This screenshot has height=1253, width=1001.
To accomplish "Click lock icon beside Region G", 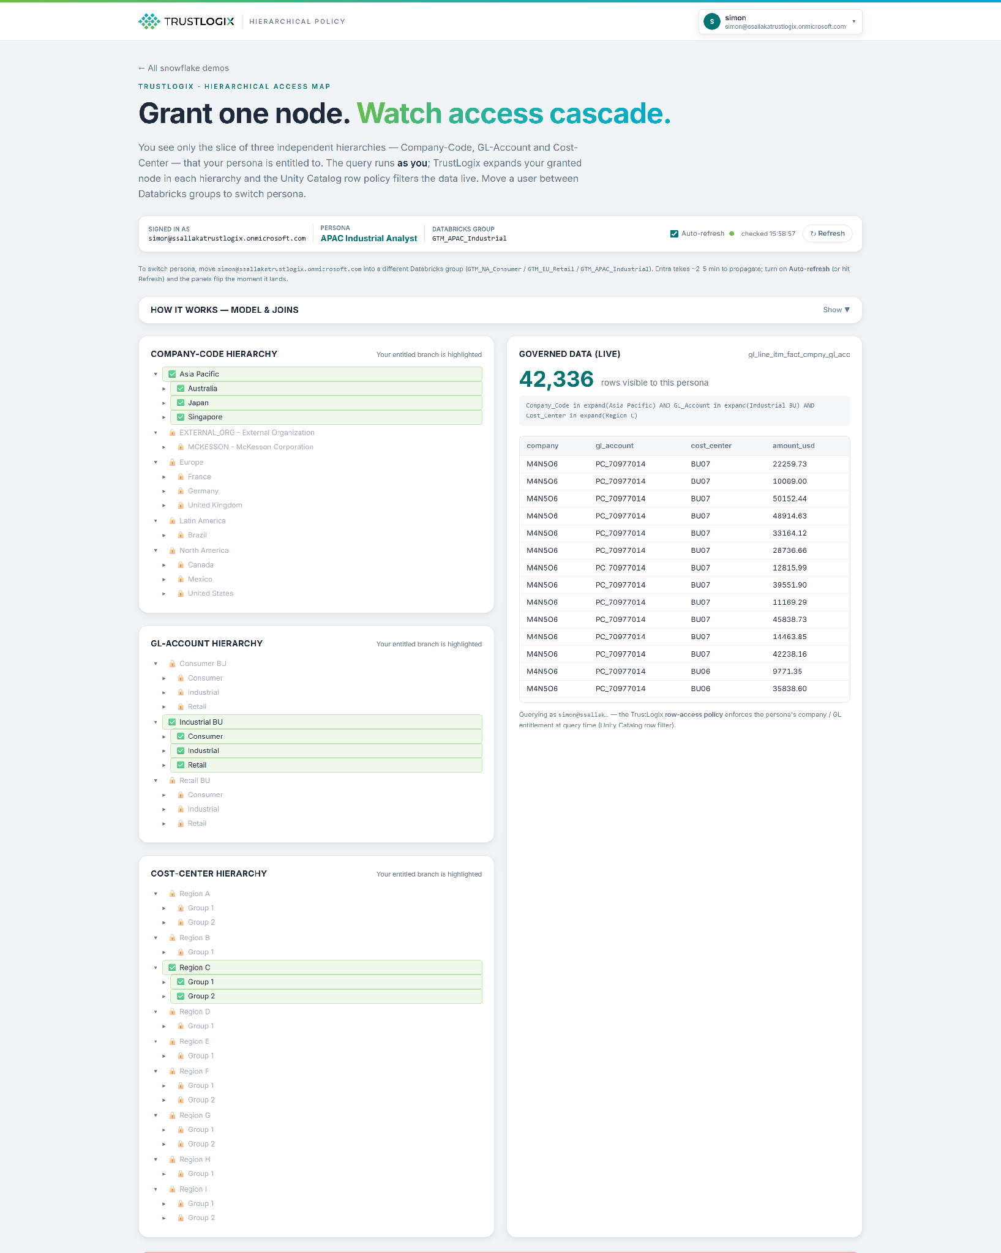I will click(172, 1115).
